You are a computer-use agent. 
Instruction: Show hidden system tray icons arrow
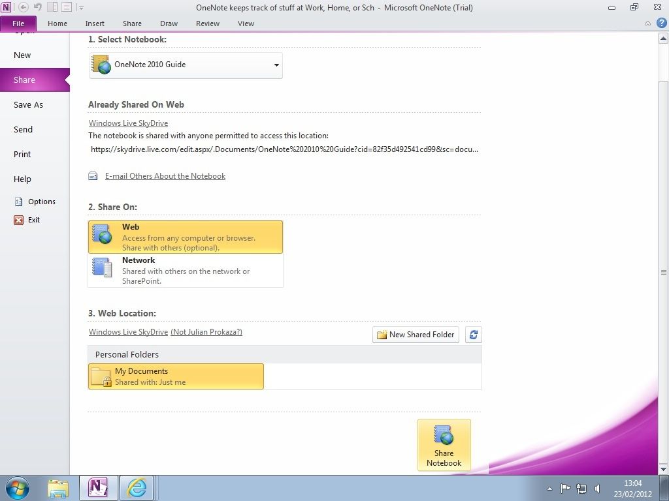pyautogui.click(x=549, y=489)
